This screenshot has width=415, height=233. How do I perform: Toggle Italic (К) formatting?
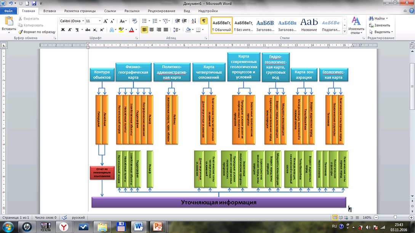tap(70, 30)
